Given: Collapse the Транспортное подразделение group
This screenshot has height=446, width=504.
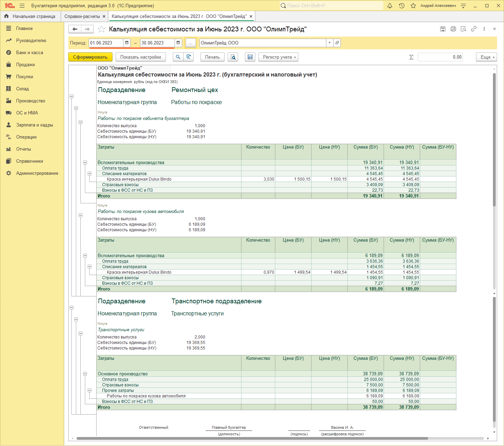Looking at the screenshot, I should click(x=72, y=308).
